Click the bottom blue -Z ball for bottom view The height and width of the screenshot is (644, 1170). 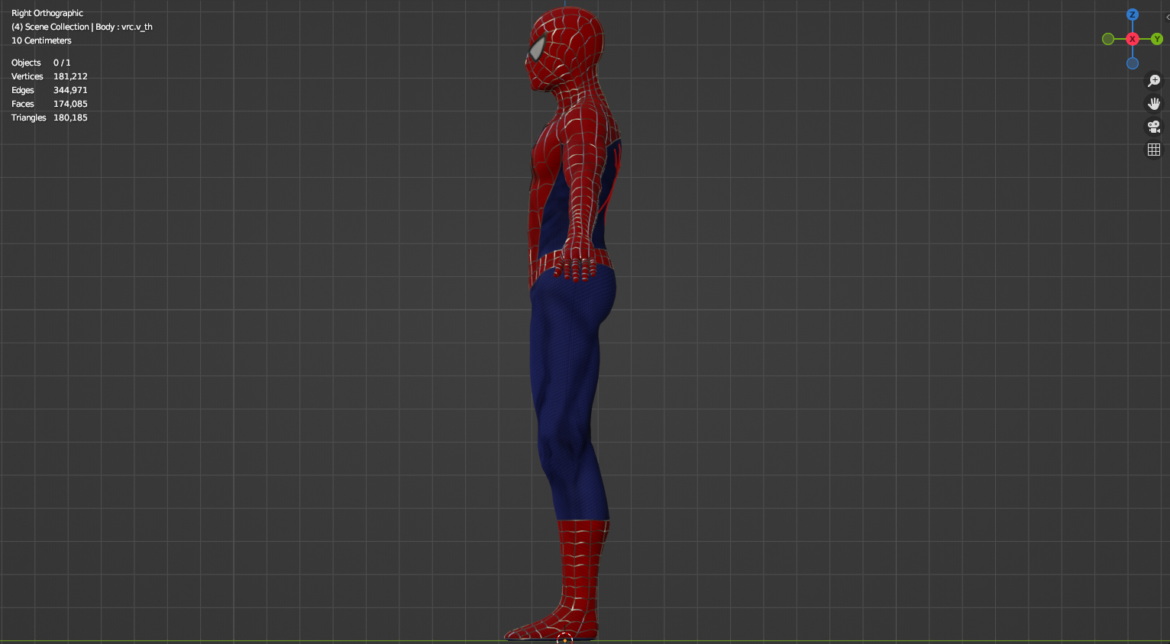[x=1133, y=63]
